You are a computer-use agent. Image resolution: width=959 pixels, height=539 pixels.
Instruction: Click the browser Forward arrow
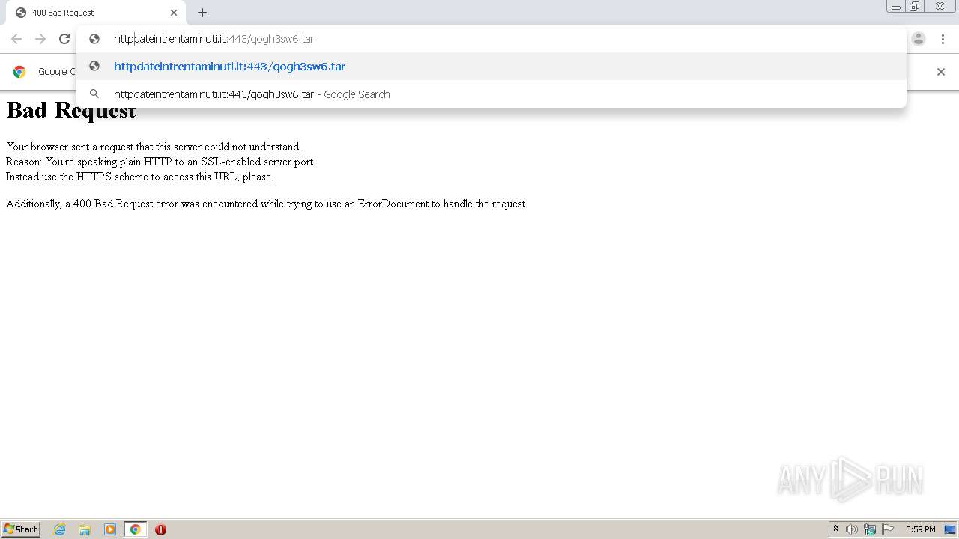pos(40,39)
